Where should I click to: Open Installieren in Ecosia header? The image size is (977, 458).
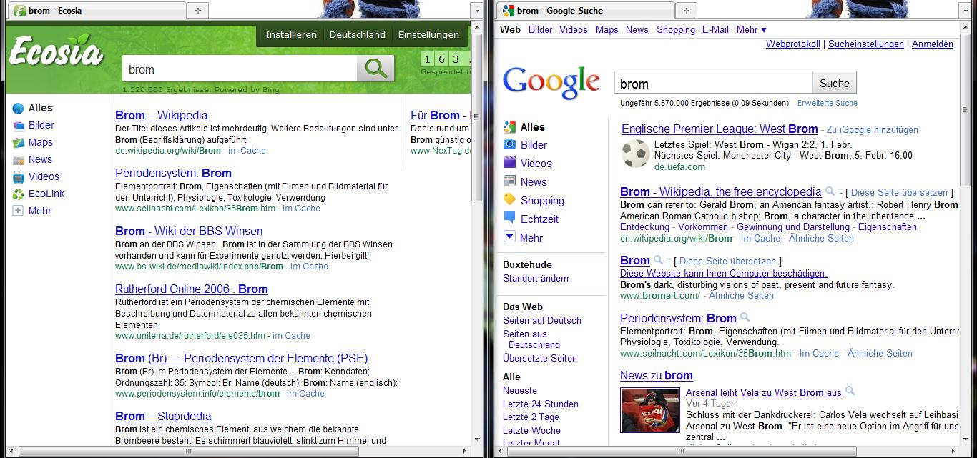click(291, 34)
